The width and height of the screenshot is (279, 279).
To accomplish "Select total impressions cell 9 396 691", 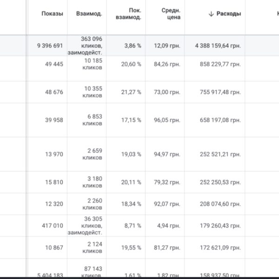I will [x=50, y=46].
